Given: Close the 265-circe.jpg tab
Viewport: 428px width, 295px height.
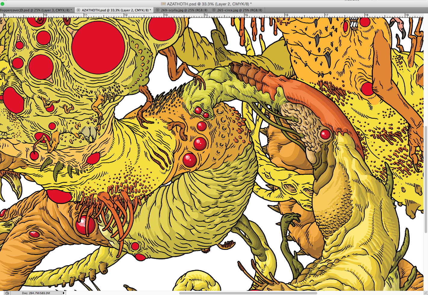Looking at the screenshot, I should coord(214,10).
